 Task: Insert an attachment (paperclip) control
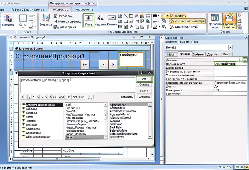[148, 27]
